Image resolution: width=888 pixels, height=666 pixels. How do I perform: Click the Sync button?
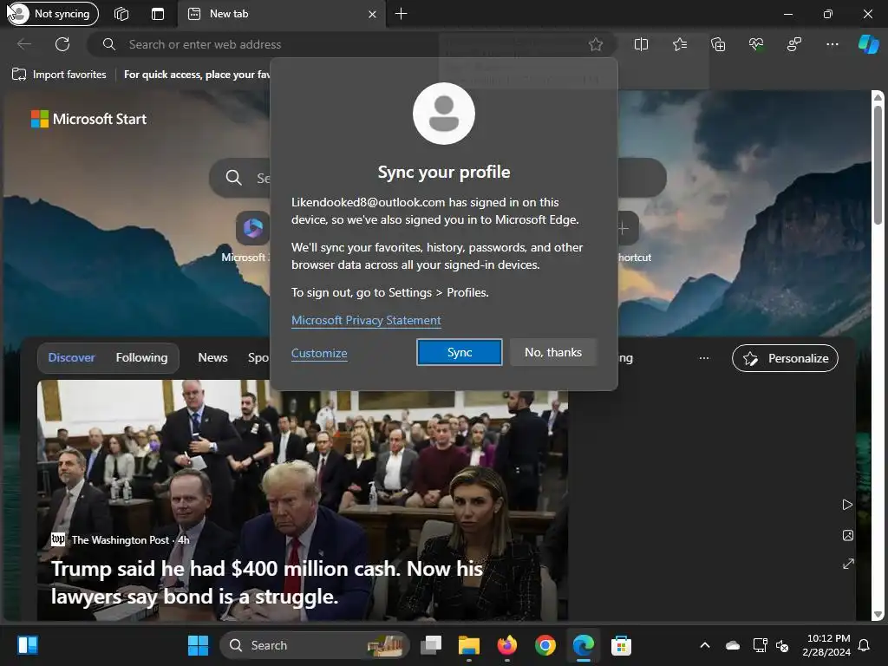[460, 352]
